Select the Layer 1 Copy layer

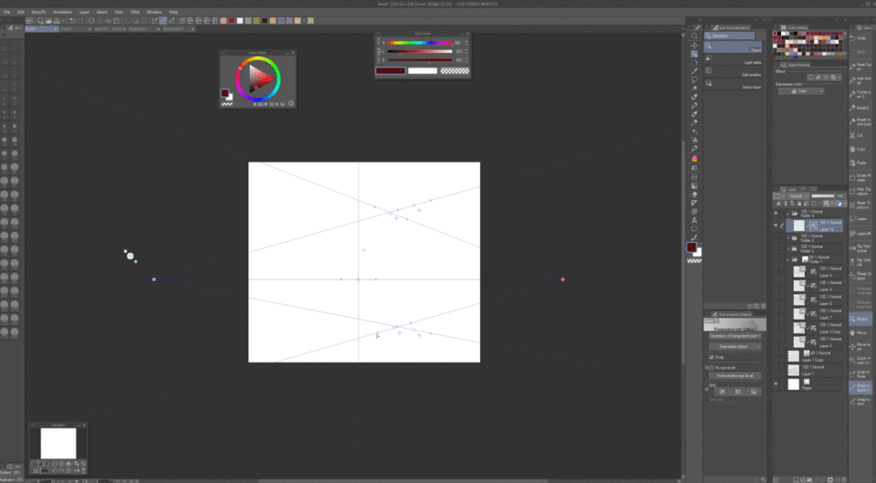click(x=821, y=354)
